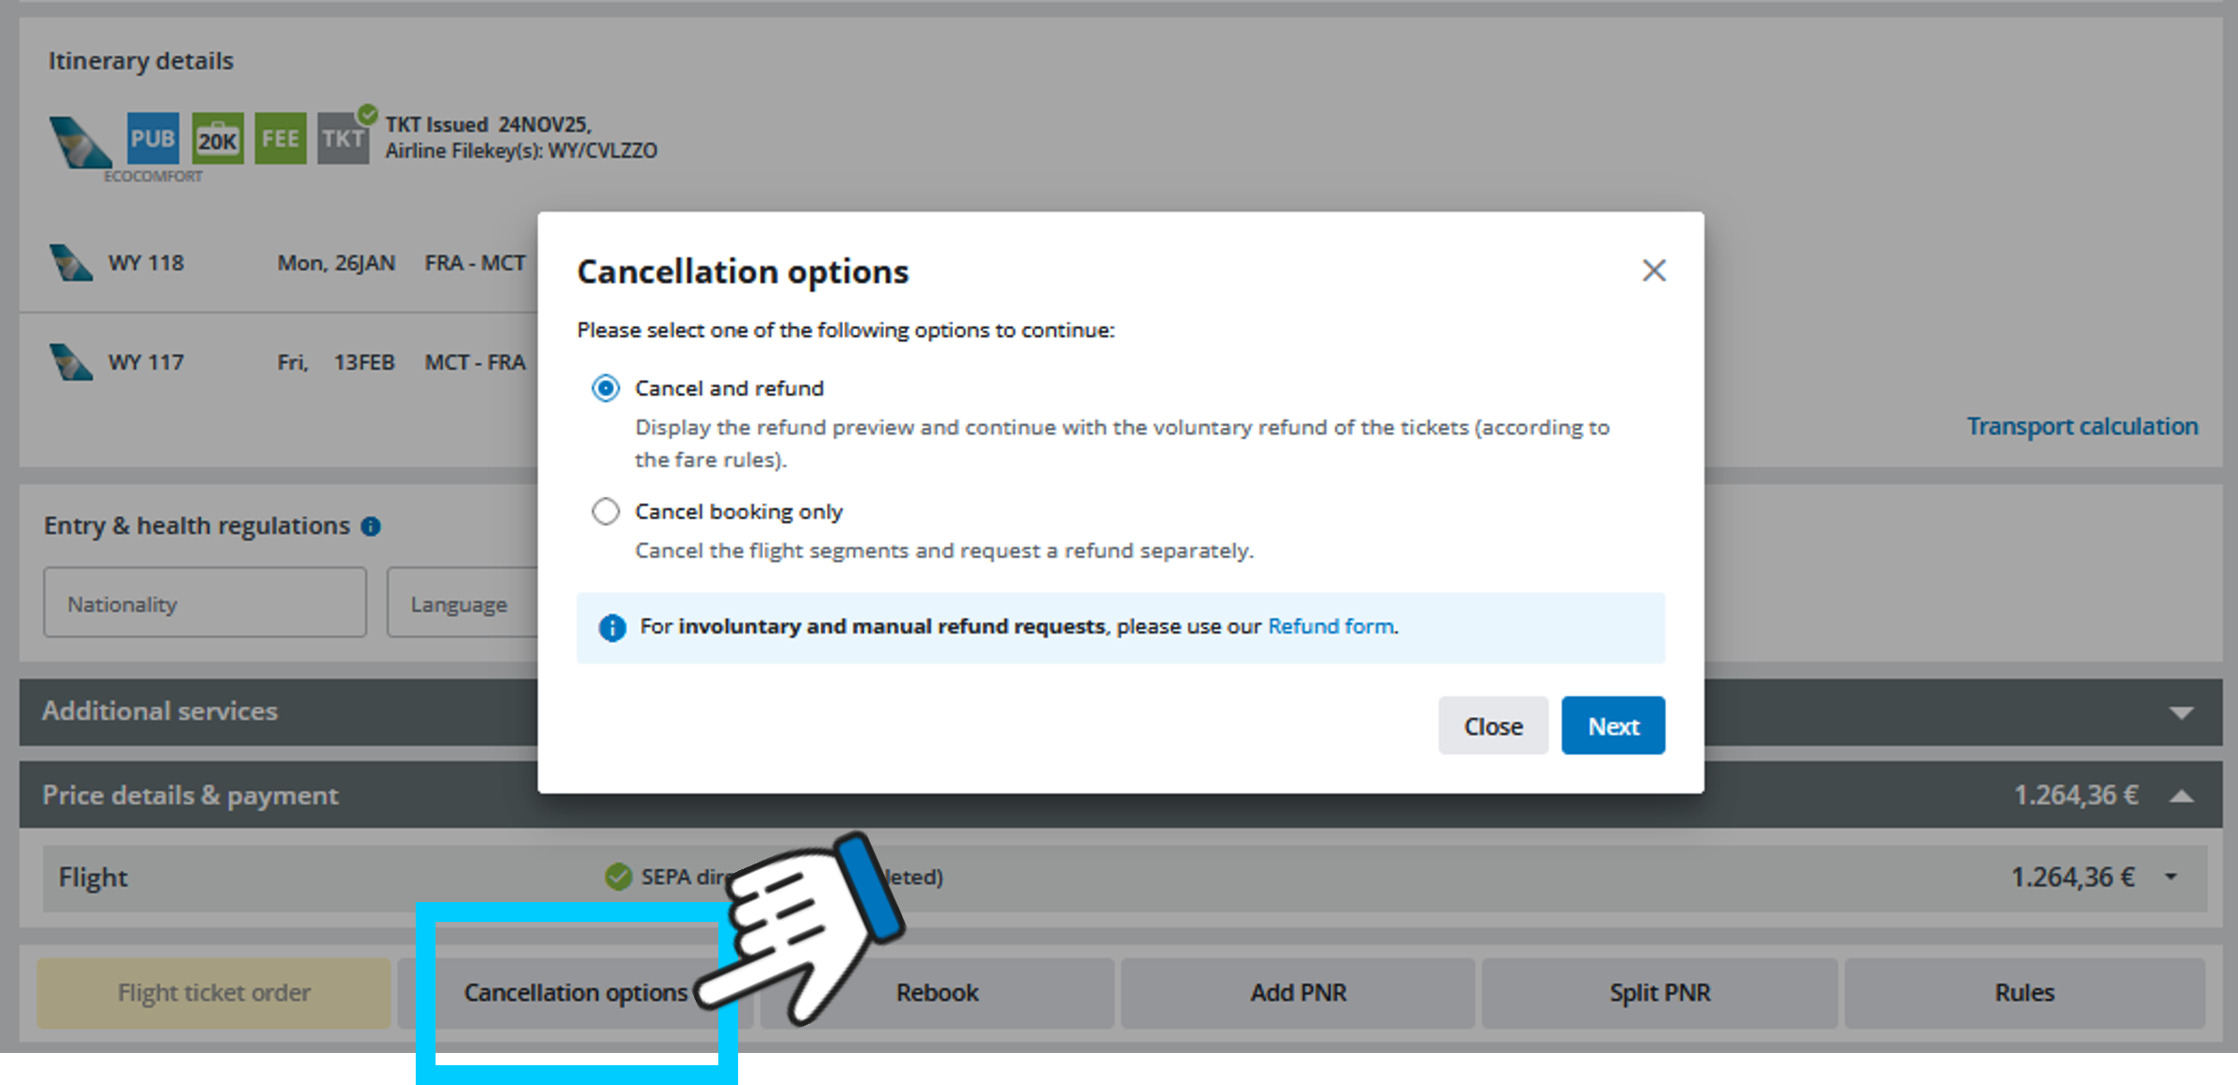Collapse the Price details & payment section
Image resolution: width=2238 pixels, height=1085 pixels.
pos(2180,797)
